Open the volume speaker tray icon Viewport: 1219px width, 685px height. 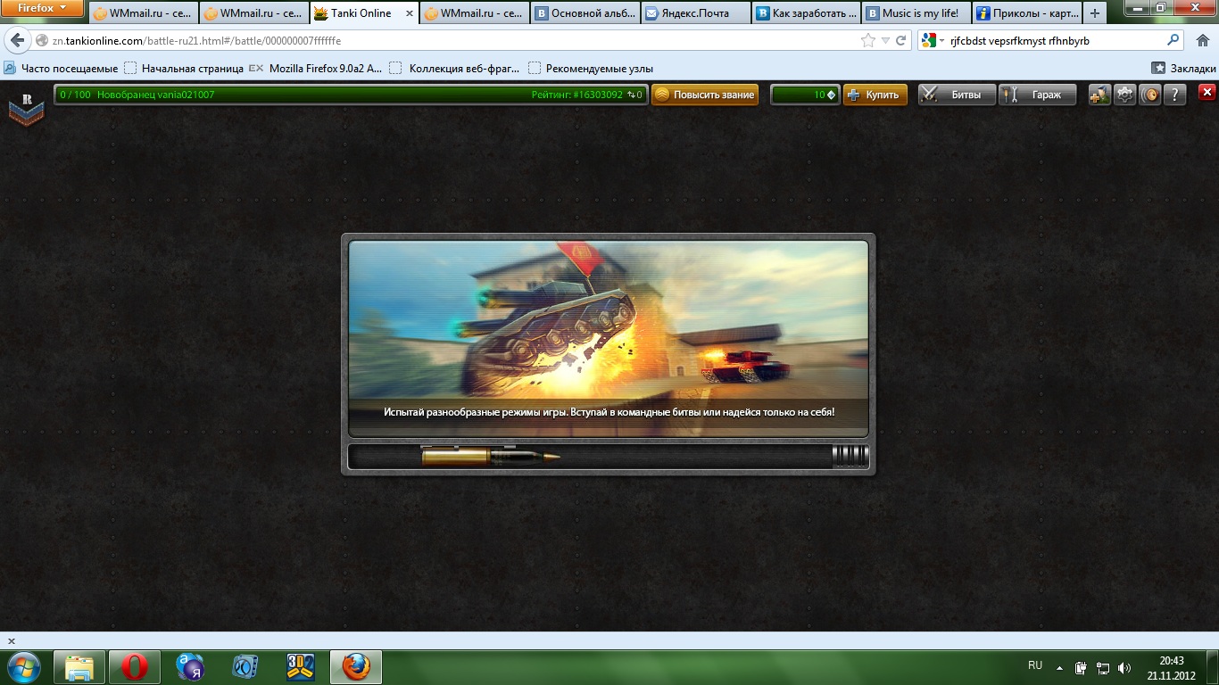click(1124, 667)
